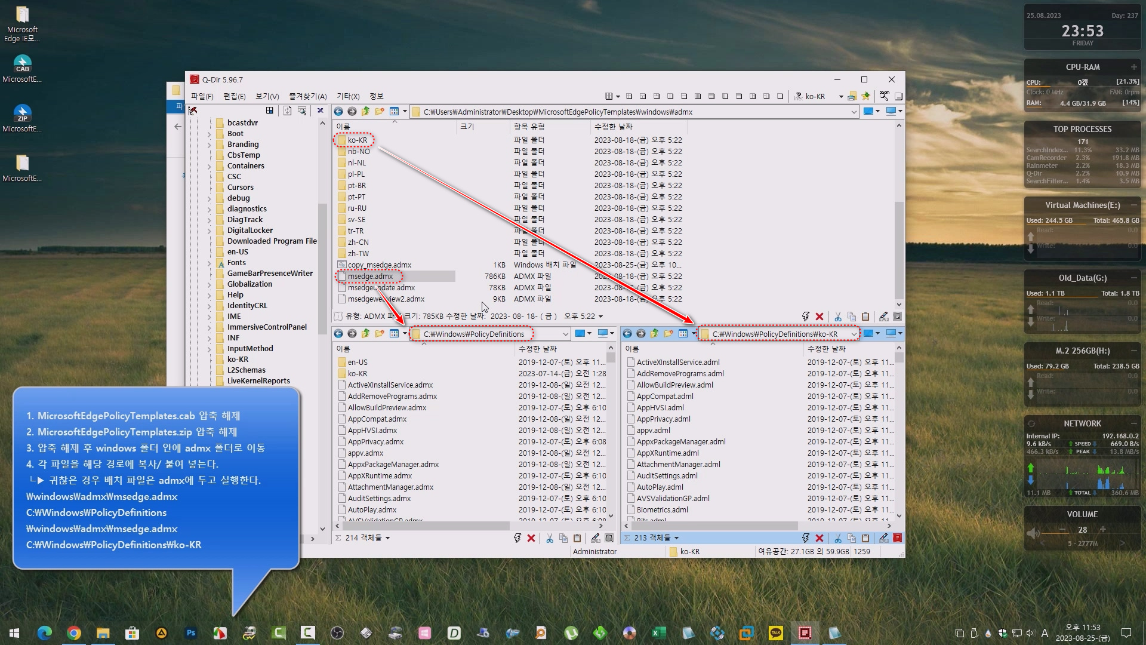The height and width of the screenshot is (645, 1146).
Task: Open the 213 객체들 dropdown
Action: click(x=676, y=538)
